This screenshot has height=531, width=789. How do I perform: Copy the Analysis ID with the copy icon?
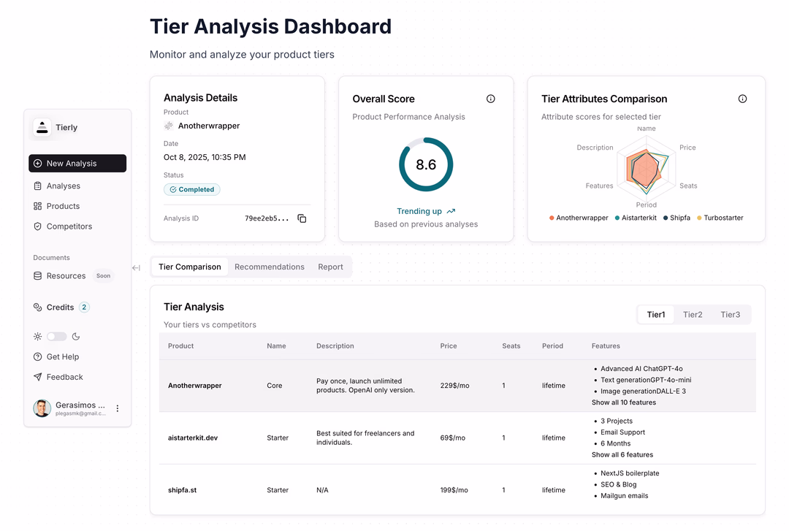tap(302, 218)
